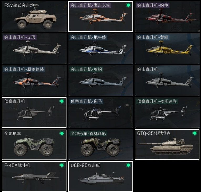
Task: Toggle green equipped dot on 侦察直升机
Action: [x=62, y=101]
